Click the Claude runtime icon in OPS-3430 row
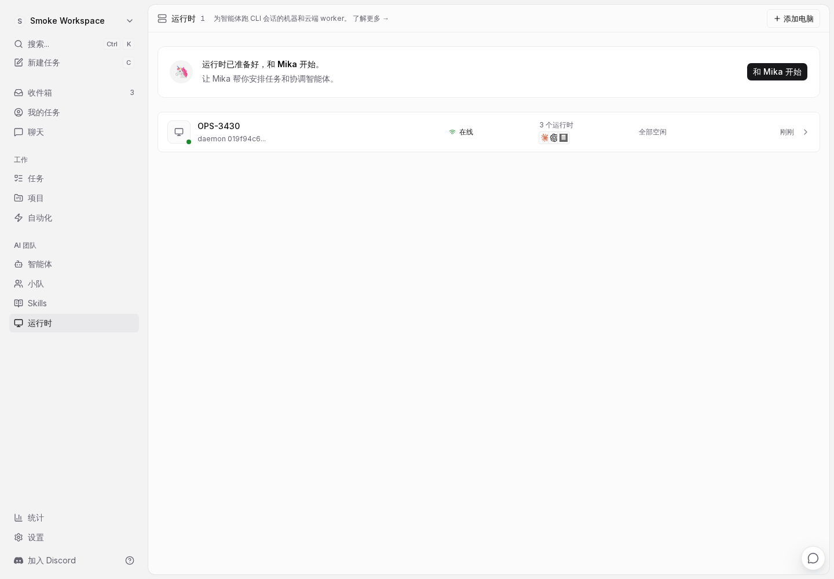The image size is (834, 579). pyautogui.click(x=544, y=138)
